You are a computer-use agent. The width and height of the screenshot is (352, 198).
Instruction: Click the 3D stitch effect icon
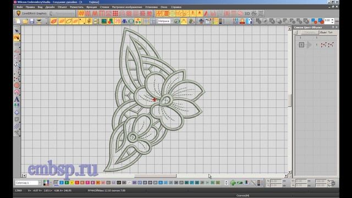pyautogui.click(x=247, y=13)
